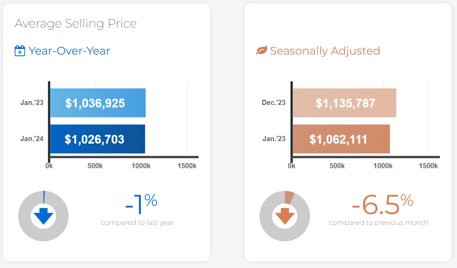Click the Jan.'24 axis label
This screenshot has width=457, height=268.
(x=32, y=139)
